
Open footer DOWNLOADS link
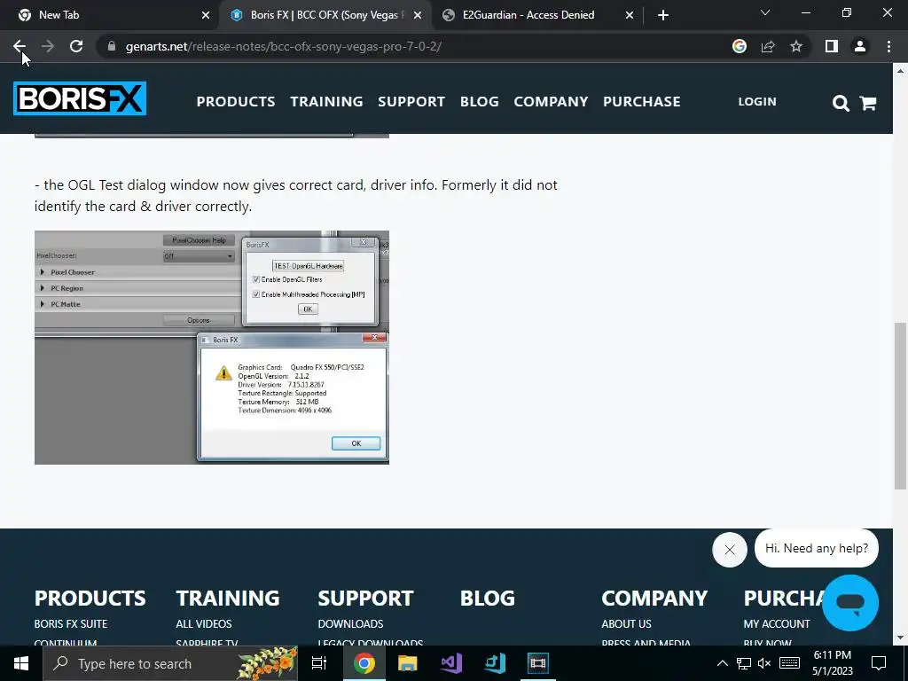350,623
